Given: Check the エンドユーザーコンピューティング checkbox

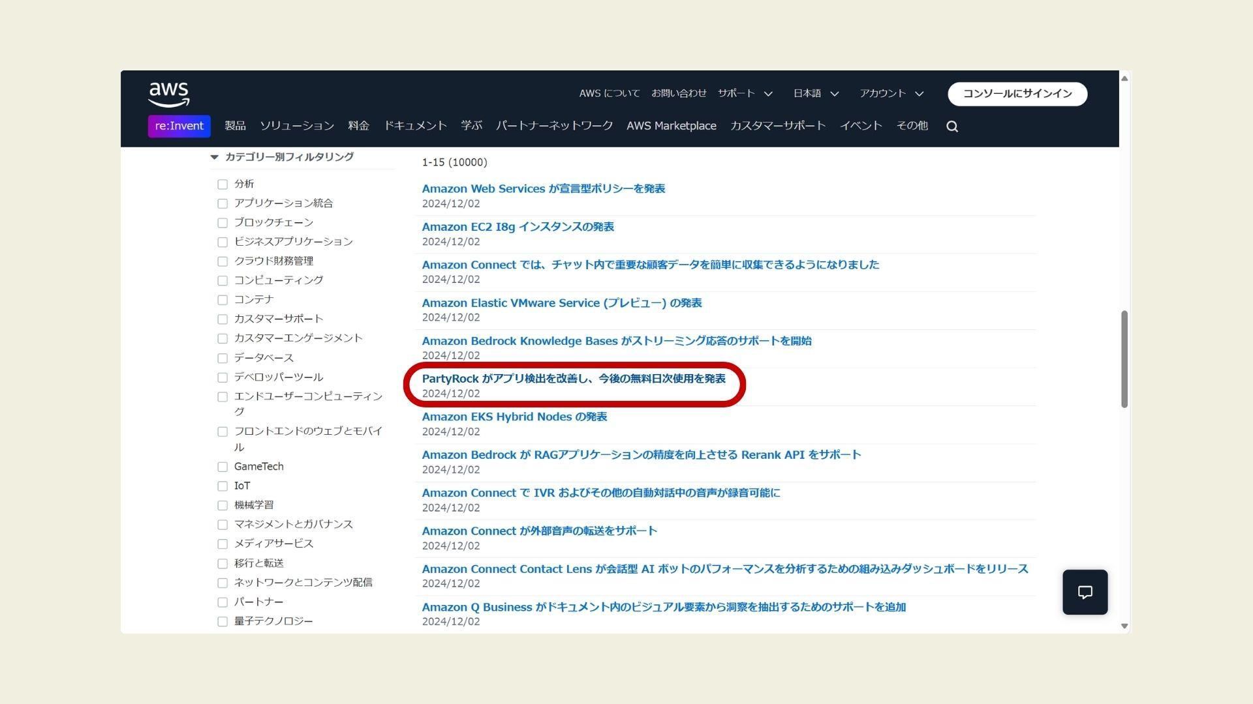Looking at the screenshot, I should click(x=223, y=397).
